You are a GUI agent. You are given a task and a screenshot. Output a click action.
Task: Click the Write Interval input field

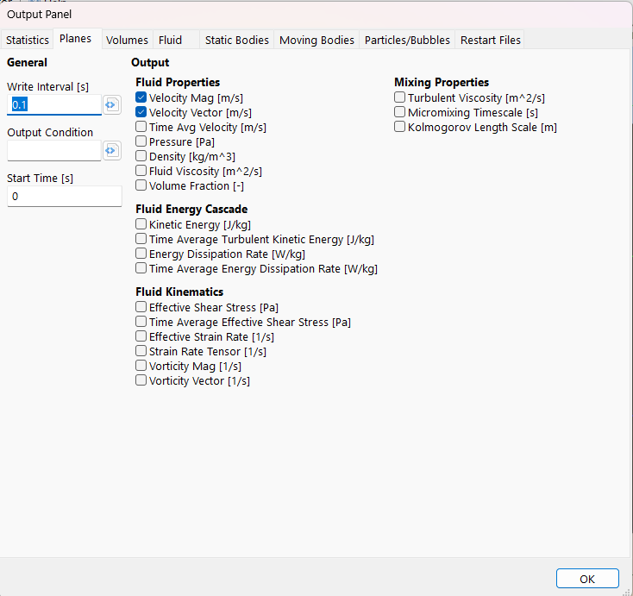point(54,105)
